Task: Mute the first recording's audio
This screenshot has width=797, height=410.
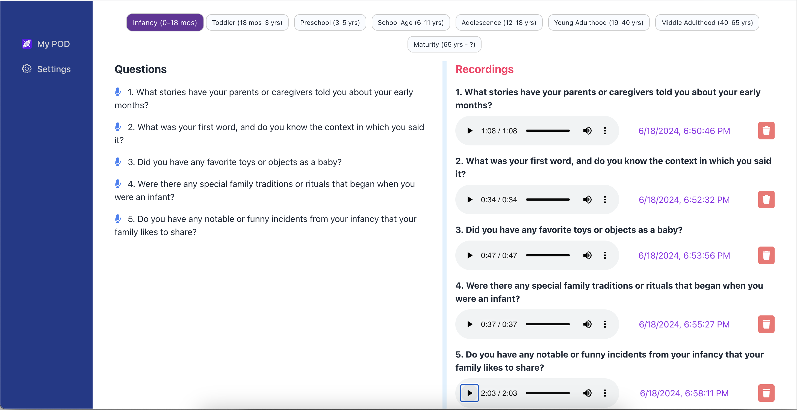Action: tap(587, 130)
